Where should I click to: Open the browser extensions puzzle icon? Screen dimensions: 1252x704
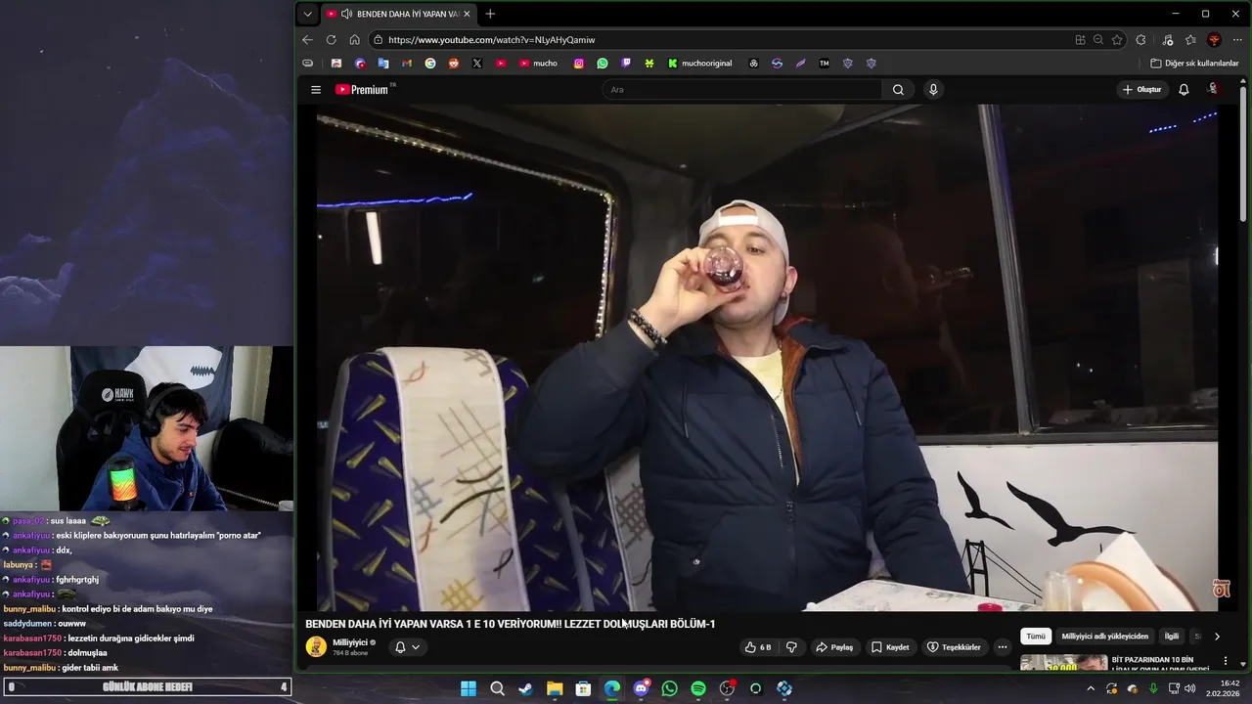point(1140,40)
